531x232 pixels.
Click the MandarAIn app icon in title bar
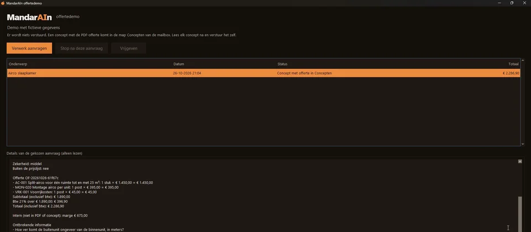tap(3, 3)
